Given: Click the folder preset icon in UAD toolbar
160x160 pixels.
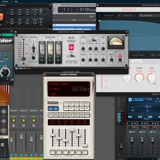Looking at the screenshot, I should 25,68.
